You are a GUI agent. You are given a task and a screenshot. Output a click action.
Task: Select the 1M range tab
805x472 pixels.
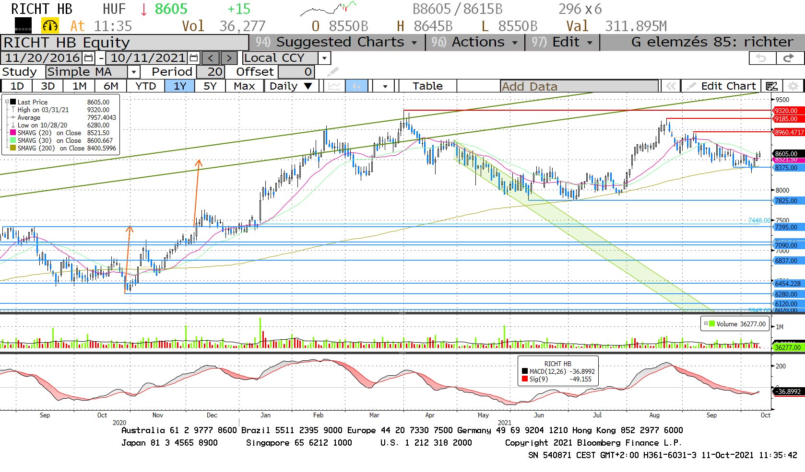(80, 86)
